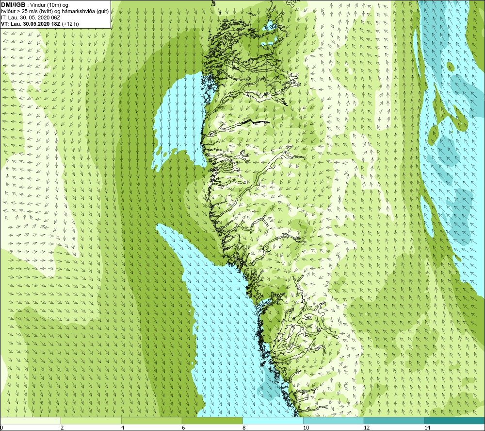Click the 8–10 light cyan legend swatch

pos(273,420)
